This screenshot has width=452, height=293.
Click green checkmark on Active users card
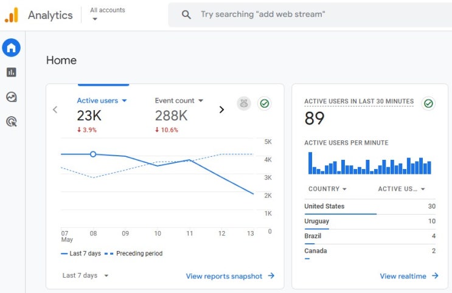(x=265, y=103)
